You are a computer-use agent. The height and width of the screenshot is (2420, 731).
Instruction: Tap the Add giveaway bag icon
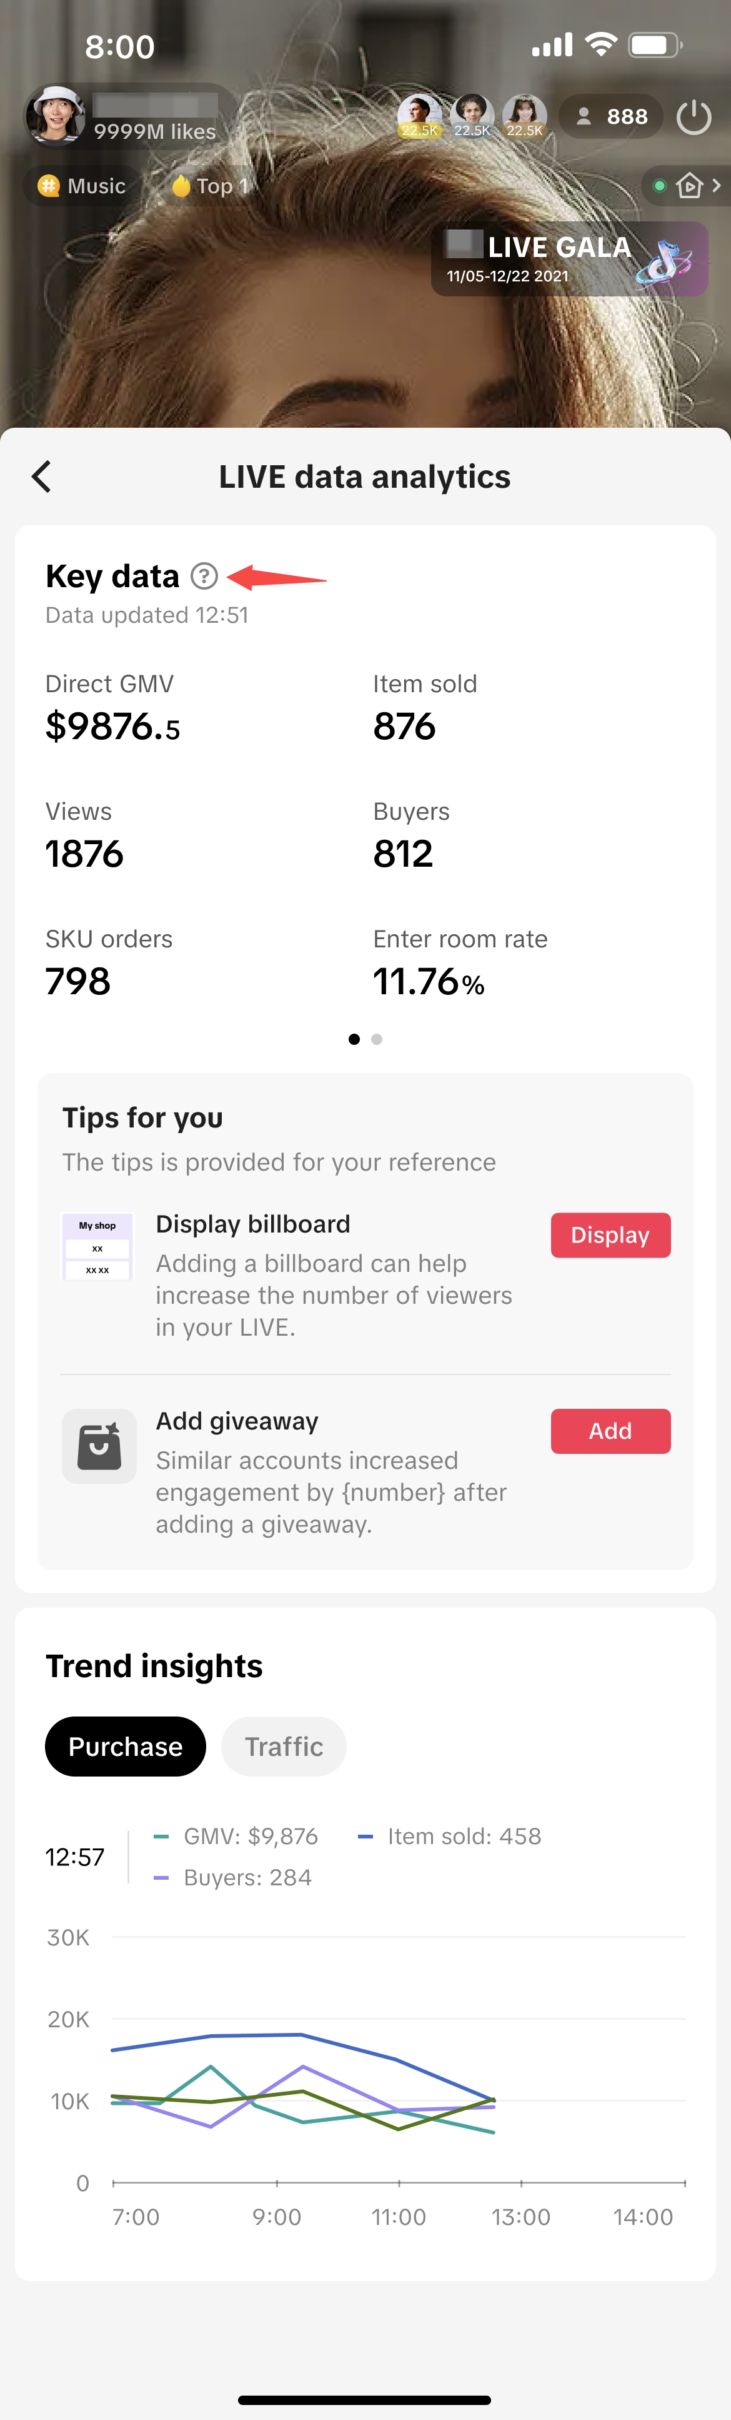click(x=99, y=1446)
